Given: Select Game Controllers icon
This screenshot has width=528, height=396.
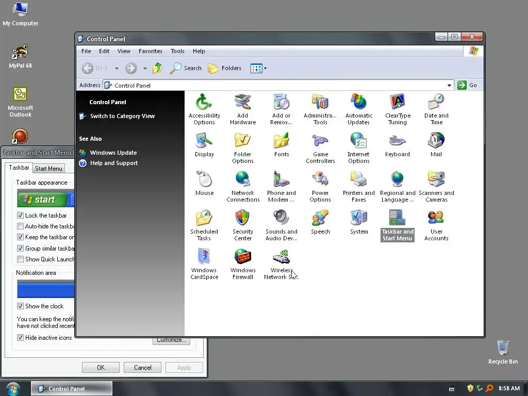Looking at the screenshot, I should 320,140.
